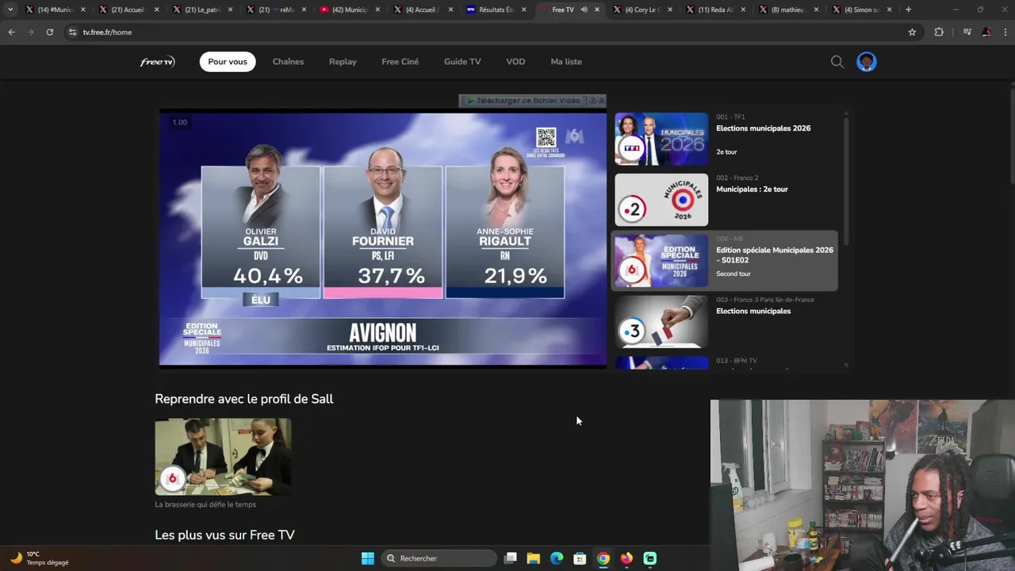
Task: Click title Elections municipales 2026 on TF1
Action: 763,128
